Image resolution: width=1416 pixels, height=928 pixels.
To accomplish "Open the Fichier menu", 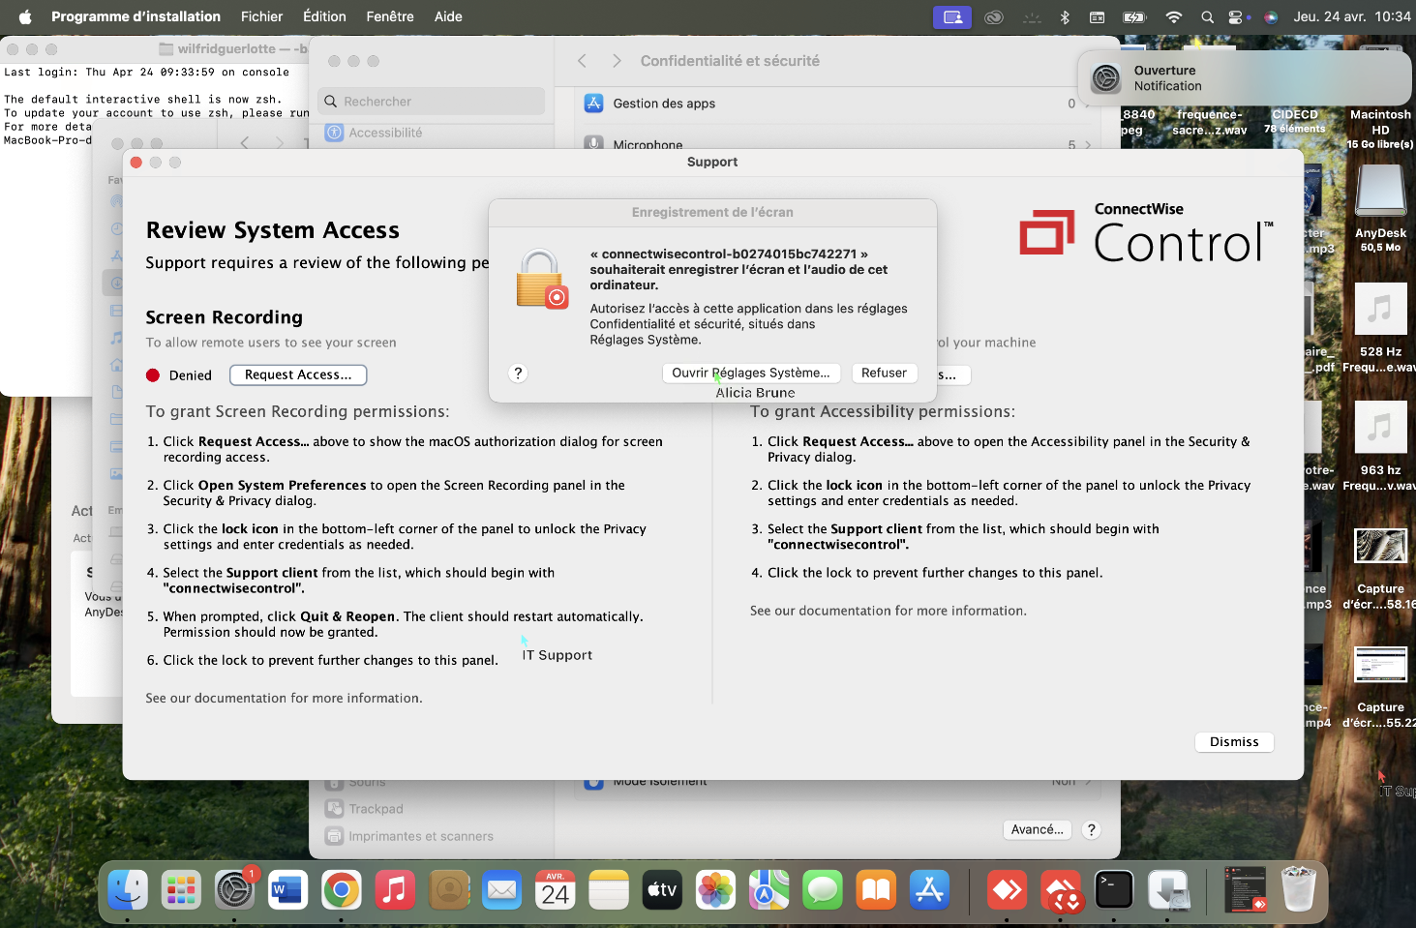I will point(261,16).
